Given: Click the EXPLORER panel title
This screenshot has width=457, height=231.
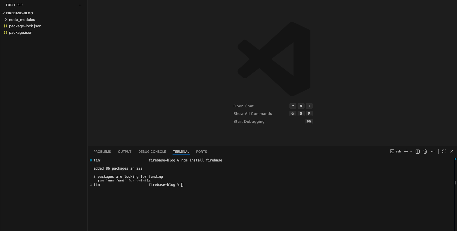Looking at the screenshot, I should tap(14, 5).
